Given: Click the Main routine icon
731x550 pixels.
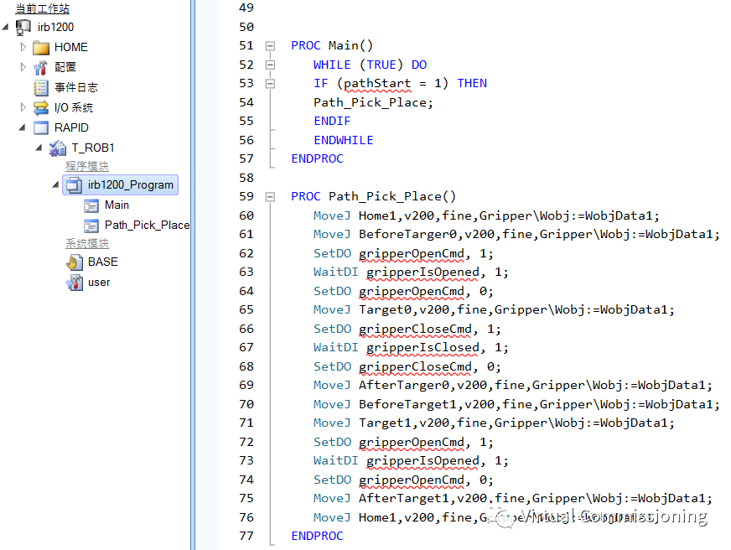Looking at the screenshot, I should pyautogui.click(x=91, y=205).
